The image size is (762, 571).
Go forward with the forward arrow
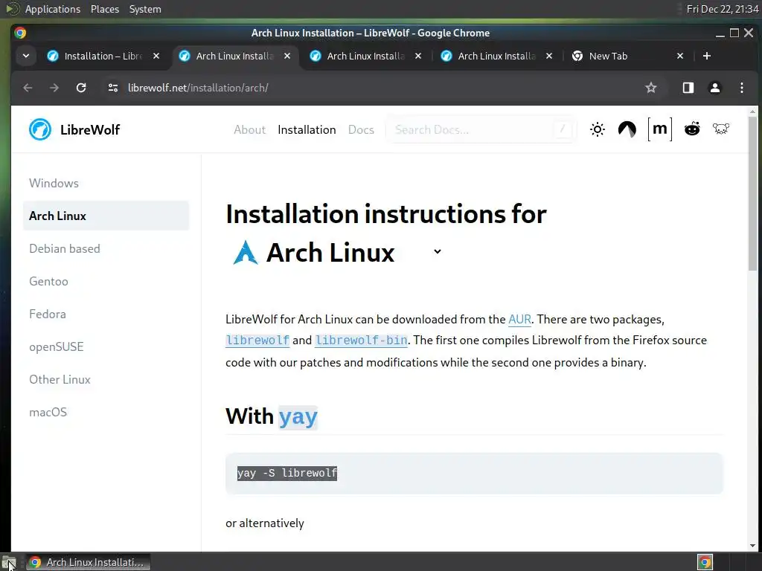click(x=54, y=88)
